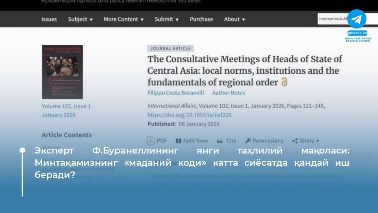Screen dimensions: 378x213
Task: Go to Issues in navigation bar
Action: [x=49, y=19]
